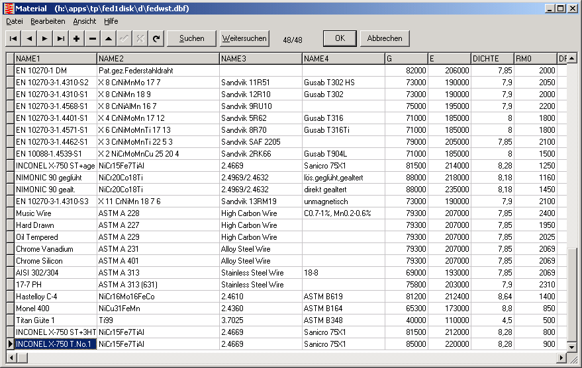Open the Datei menu
Screen dimensions: 582x368
(14, 21)
